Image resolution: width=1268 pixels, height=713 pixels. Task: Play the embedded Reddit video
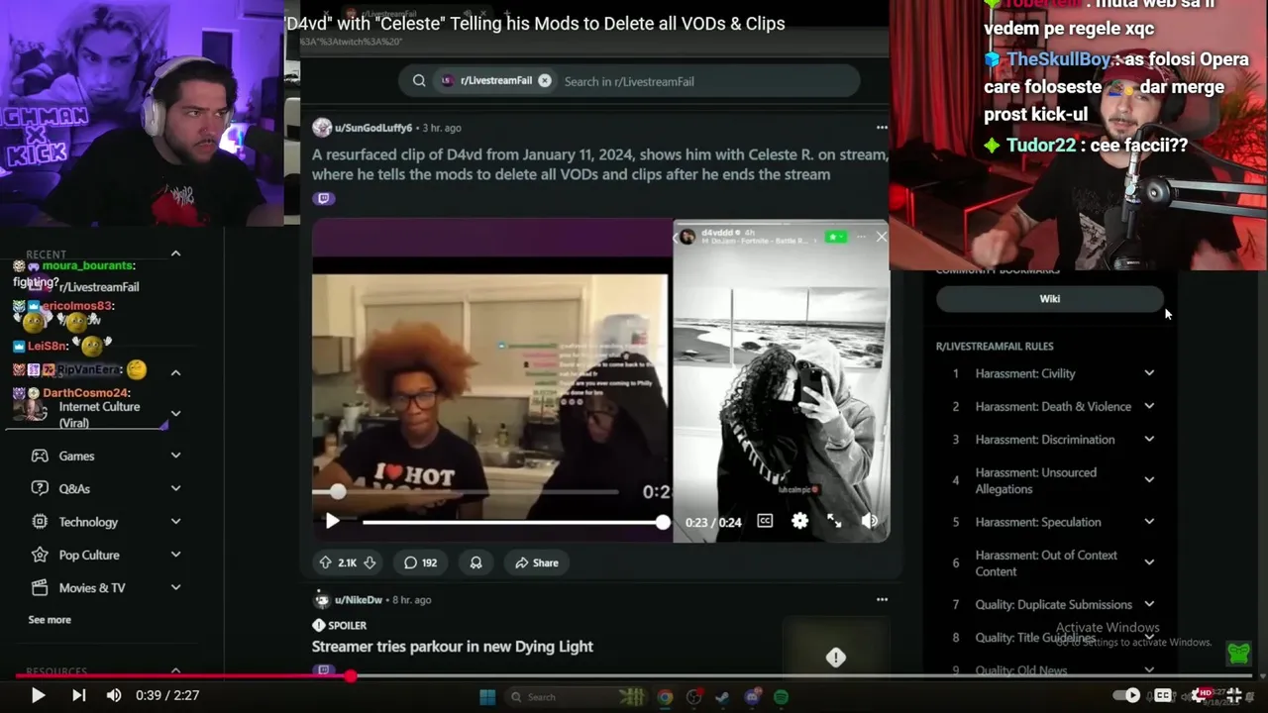click(332, 521)
